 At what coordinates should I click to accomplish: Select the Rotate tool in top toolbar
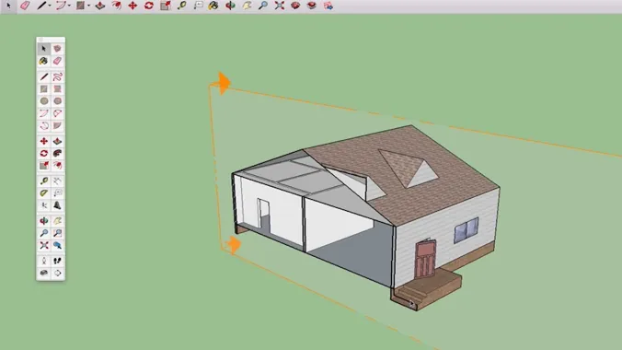pos(149,6)
